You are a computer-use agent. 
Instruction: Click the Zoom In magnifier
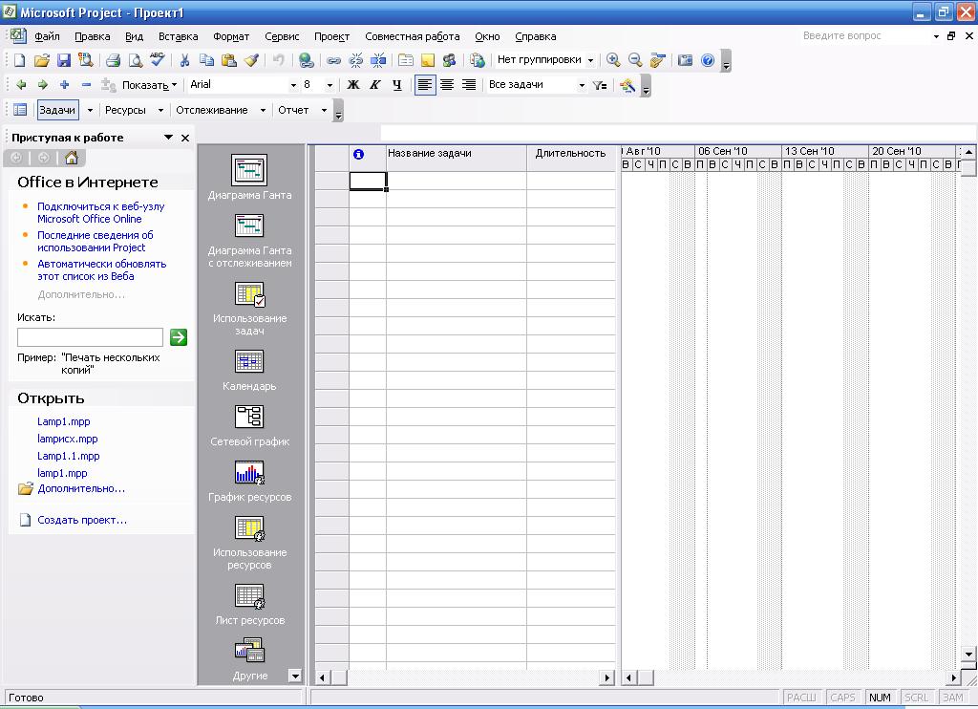pyautogui.click(x=613, y=60)
